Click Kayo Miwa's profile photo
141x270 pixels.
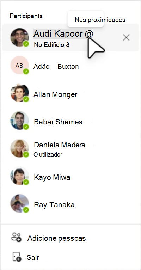(19, 176)
